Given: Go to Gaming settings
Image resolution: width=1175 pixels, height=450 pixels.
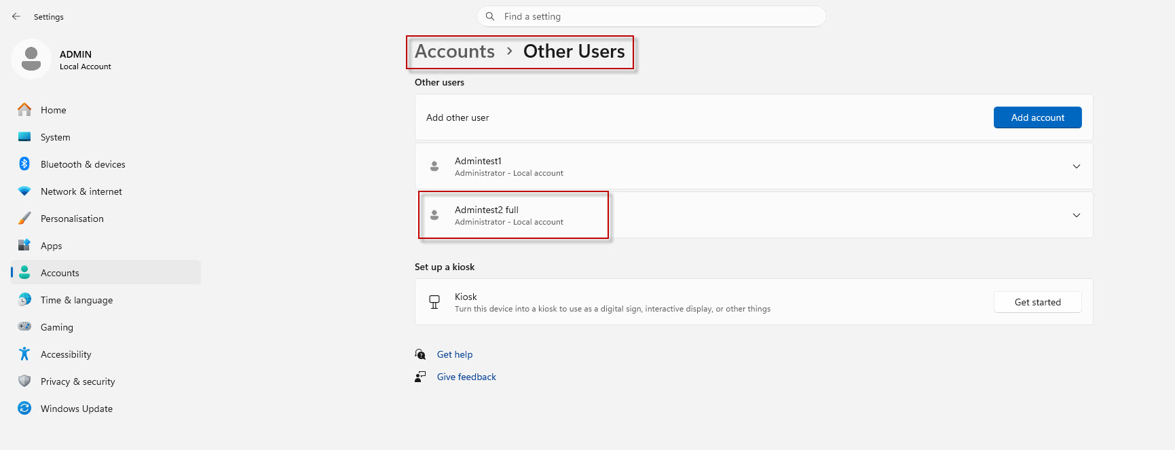Looking at the screenshot, I should (x=106, y=326).
